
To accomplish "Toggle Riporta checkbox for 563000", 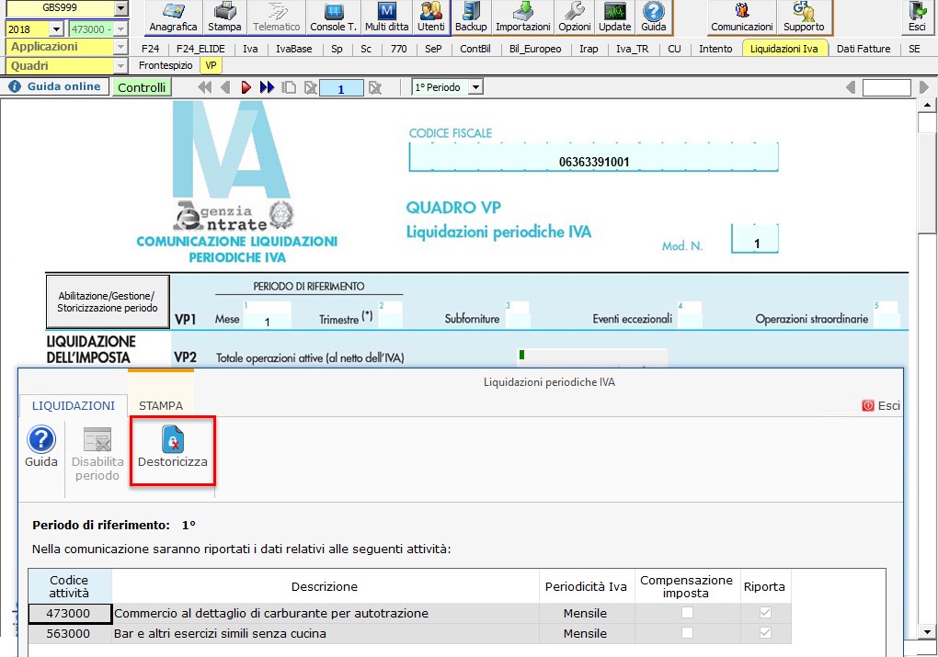I will pos(765,632).
